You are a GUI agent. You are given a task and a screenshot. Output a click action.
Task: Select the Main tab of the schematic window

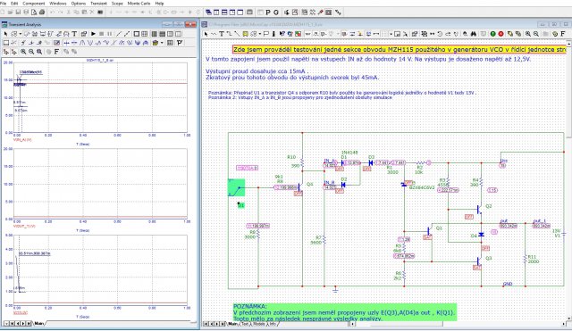coord(232,323)
